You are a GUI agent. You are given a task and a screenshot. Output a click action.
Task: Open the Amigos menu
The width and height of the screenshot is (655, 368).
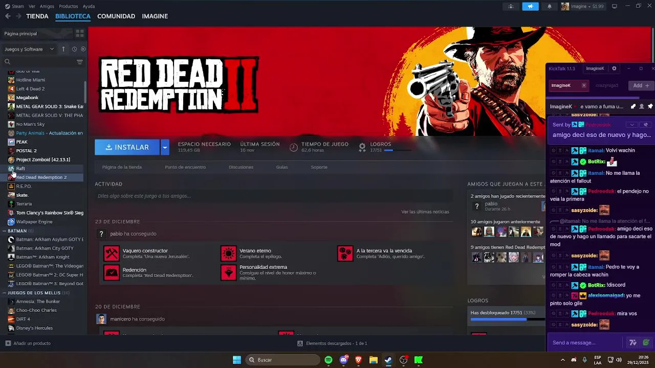click(47, 6)
